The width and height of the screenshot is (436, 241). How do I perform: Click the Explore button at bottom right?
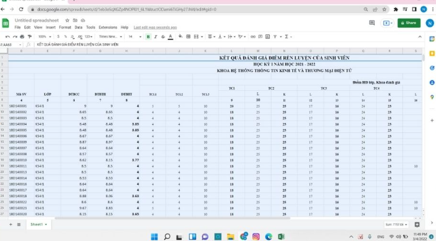point(417,224)
